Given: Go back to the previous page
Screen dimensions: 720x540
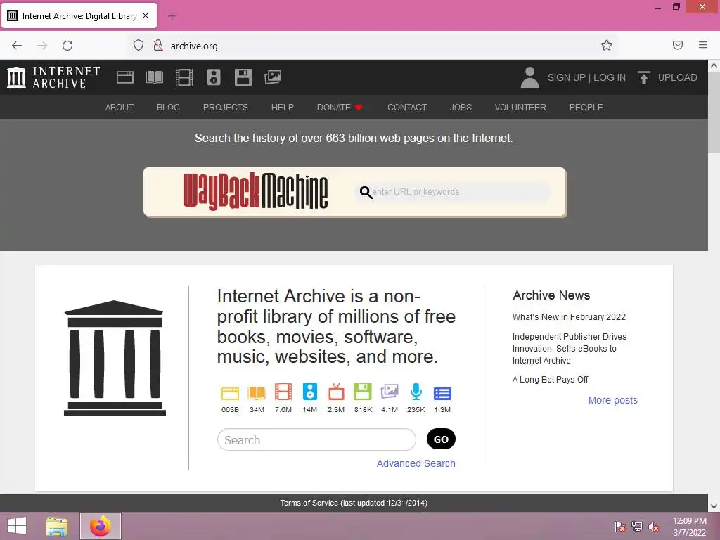Looking at the screenshot, I should (17, 46).
